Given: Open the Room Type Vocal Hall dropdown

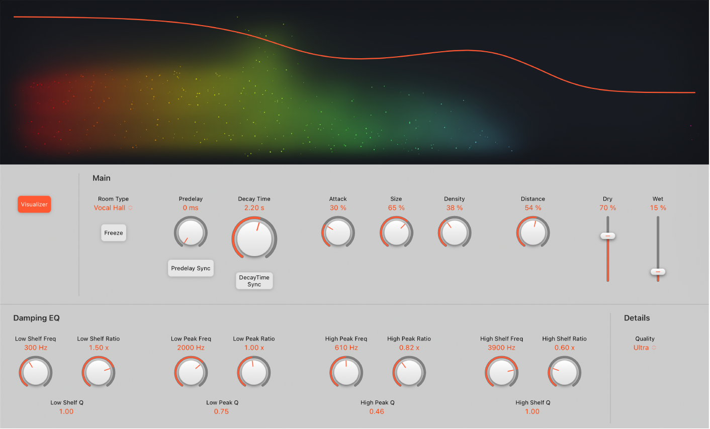Looking at the screenshot, I should tap(113, 208).
